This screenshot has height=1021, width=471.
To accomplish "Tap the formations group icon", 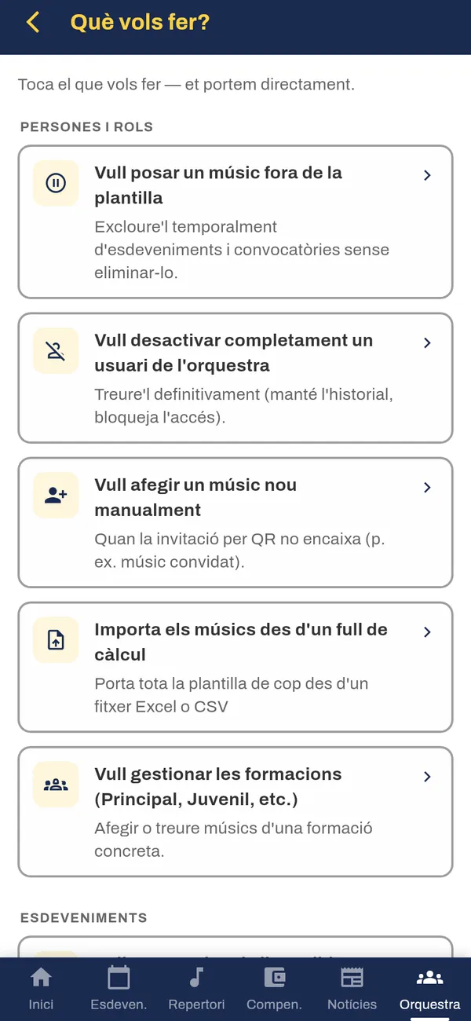I will click(56, 784).
